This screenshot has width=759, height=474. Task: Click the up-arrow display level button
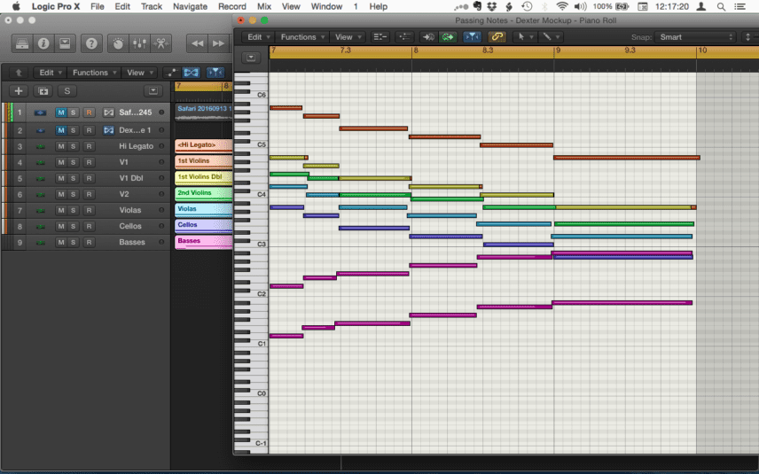point(19,73)
